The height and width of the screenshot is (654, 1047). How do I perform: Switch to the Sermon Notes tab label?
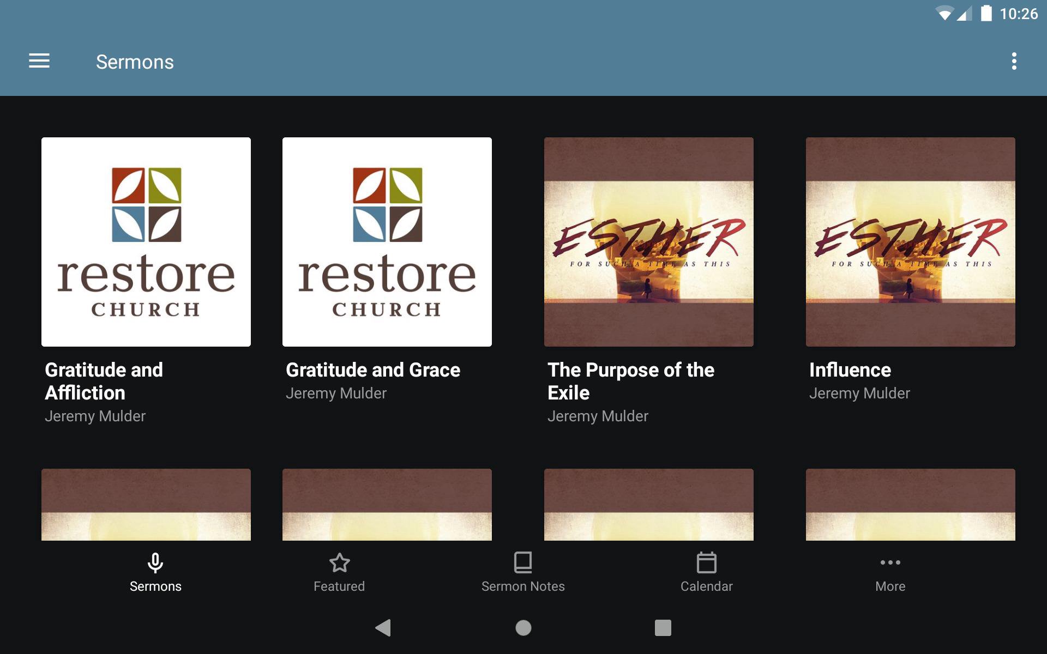click(x=523, y=586)
